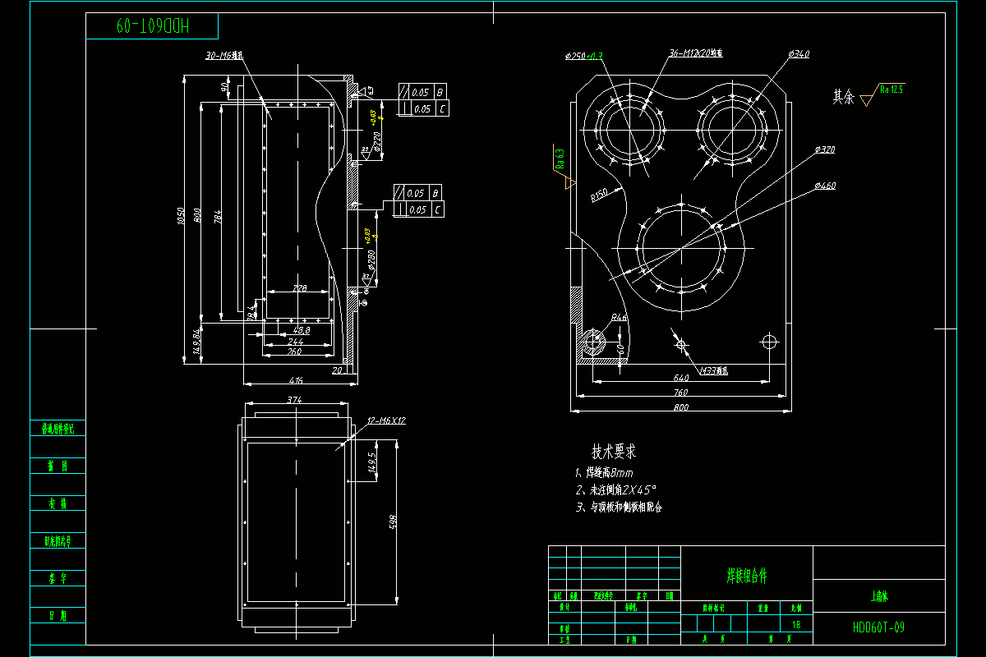The height and width of the screenshot is (657, 986).
Task: Click the mirrored HDD60T-09 label at top-left
Action: 153,26
